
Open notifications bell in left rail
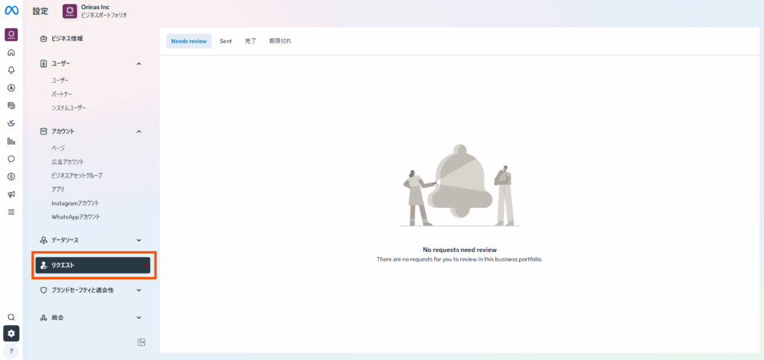point(11,70)
